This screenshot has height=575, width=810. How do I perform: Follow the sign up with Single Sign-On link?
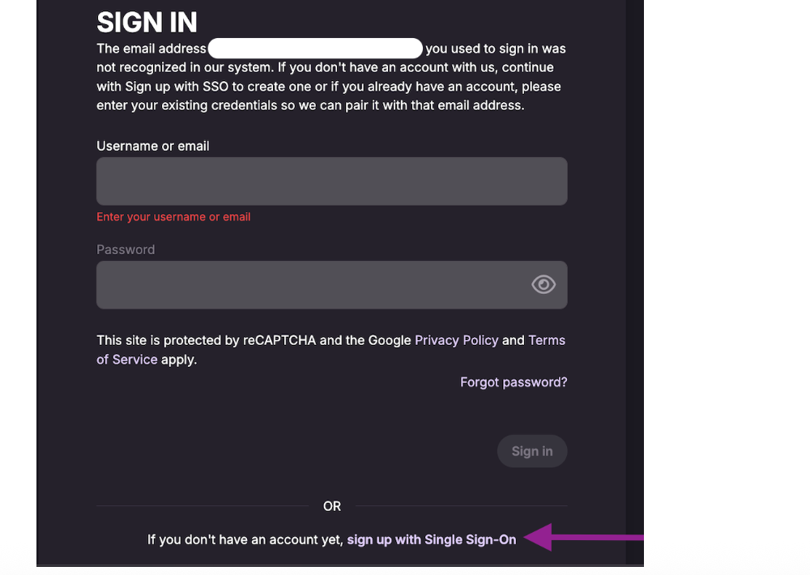pyautogui.click(x=431, y=539)
